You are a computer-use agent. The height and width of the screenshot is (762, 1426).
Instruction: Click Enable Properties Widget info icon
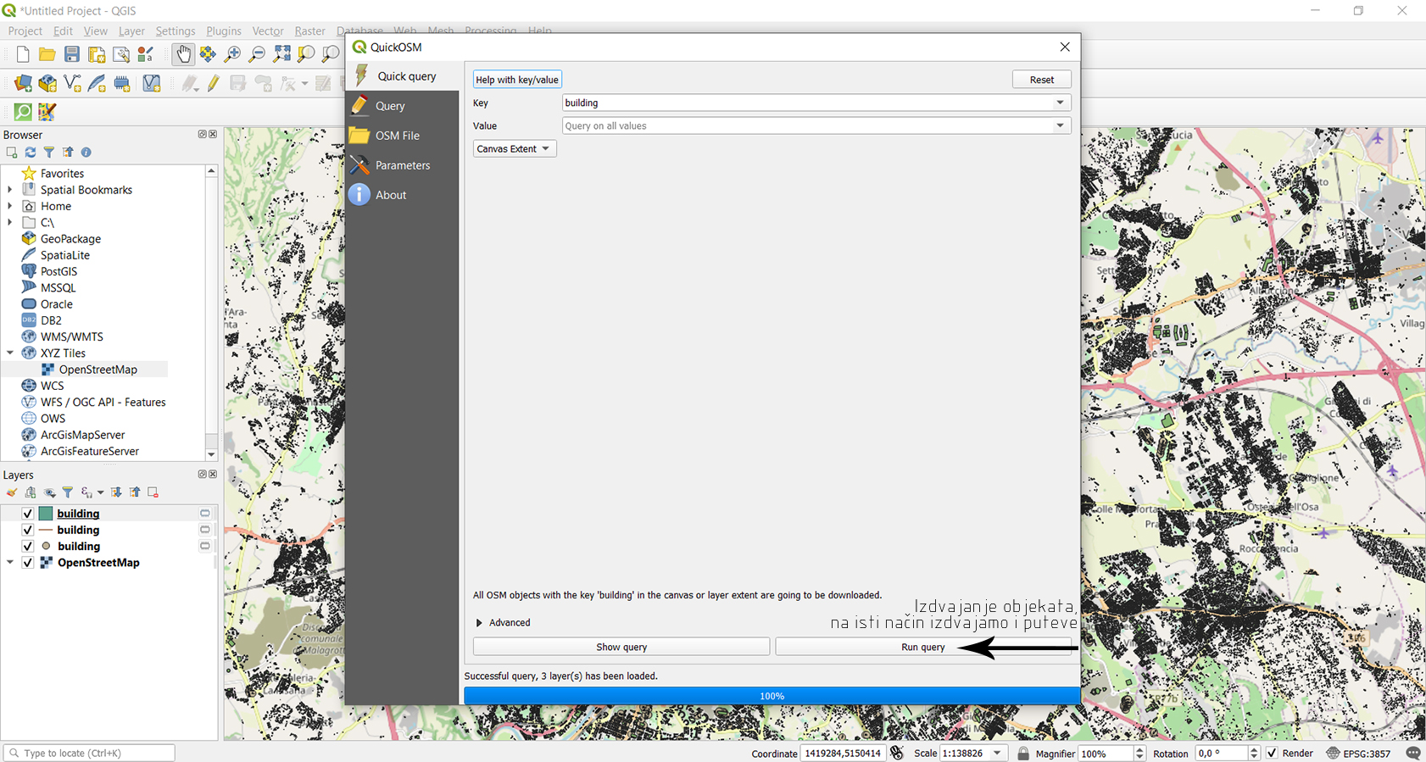click(86, 153)
